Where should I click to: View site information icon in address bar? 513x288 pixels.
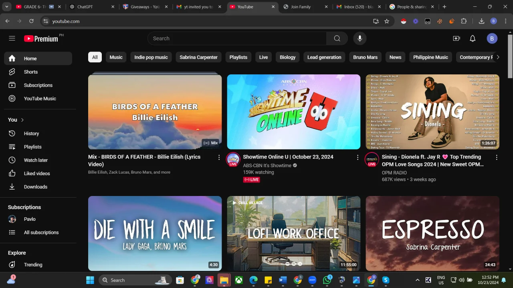tap(46, 21)
